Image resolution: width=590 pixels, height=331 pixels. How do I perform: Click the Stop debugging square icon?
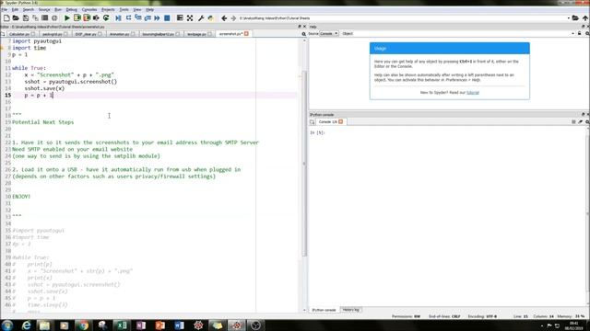point(167,18)
